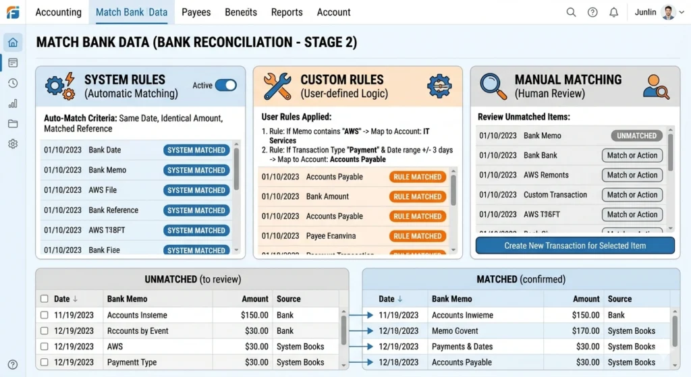Open the history clock sidebar icon

(x=13, y=83)
